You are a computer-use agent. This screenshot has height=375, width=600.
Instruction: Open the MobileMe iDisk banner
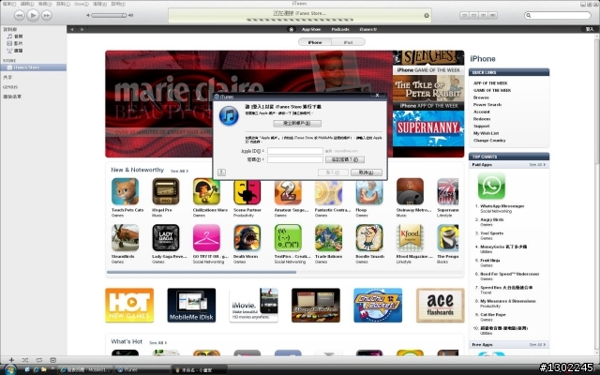coord(191,305)
